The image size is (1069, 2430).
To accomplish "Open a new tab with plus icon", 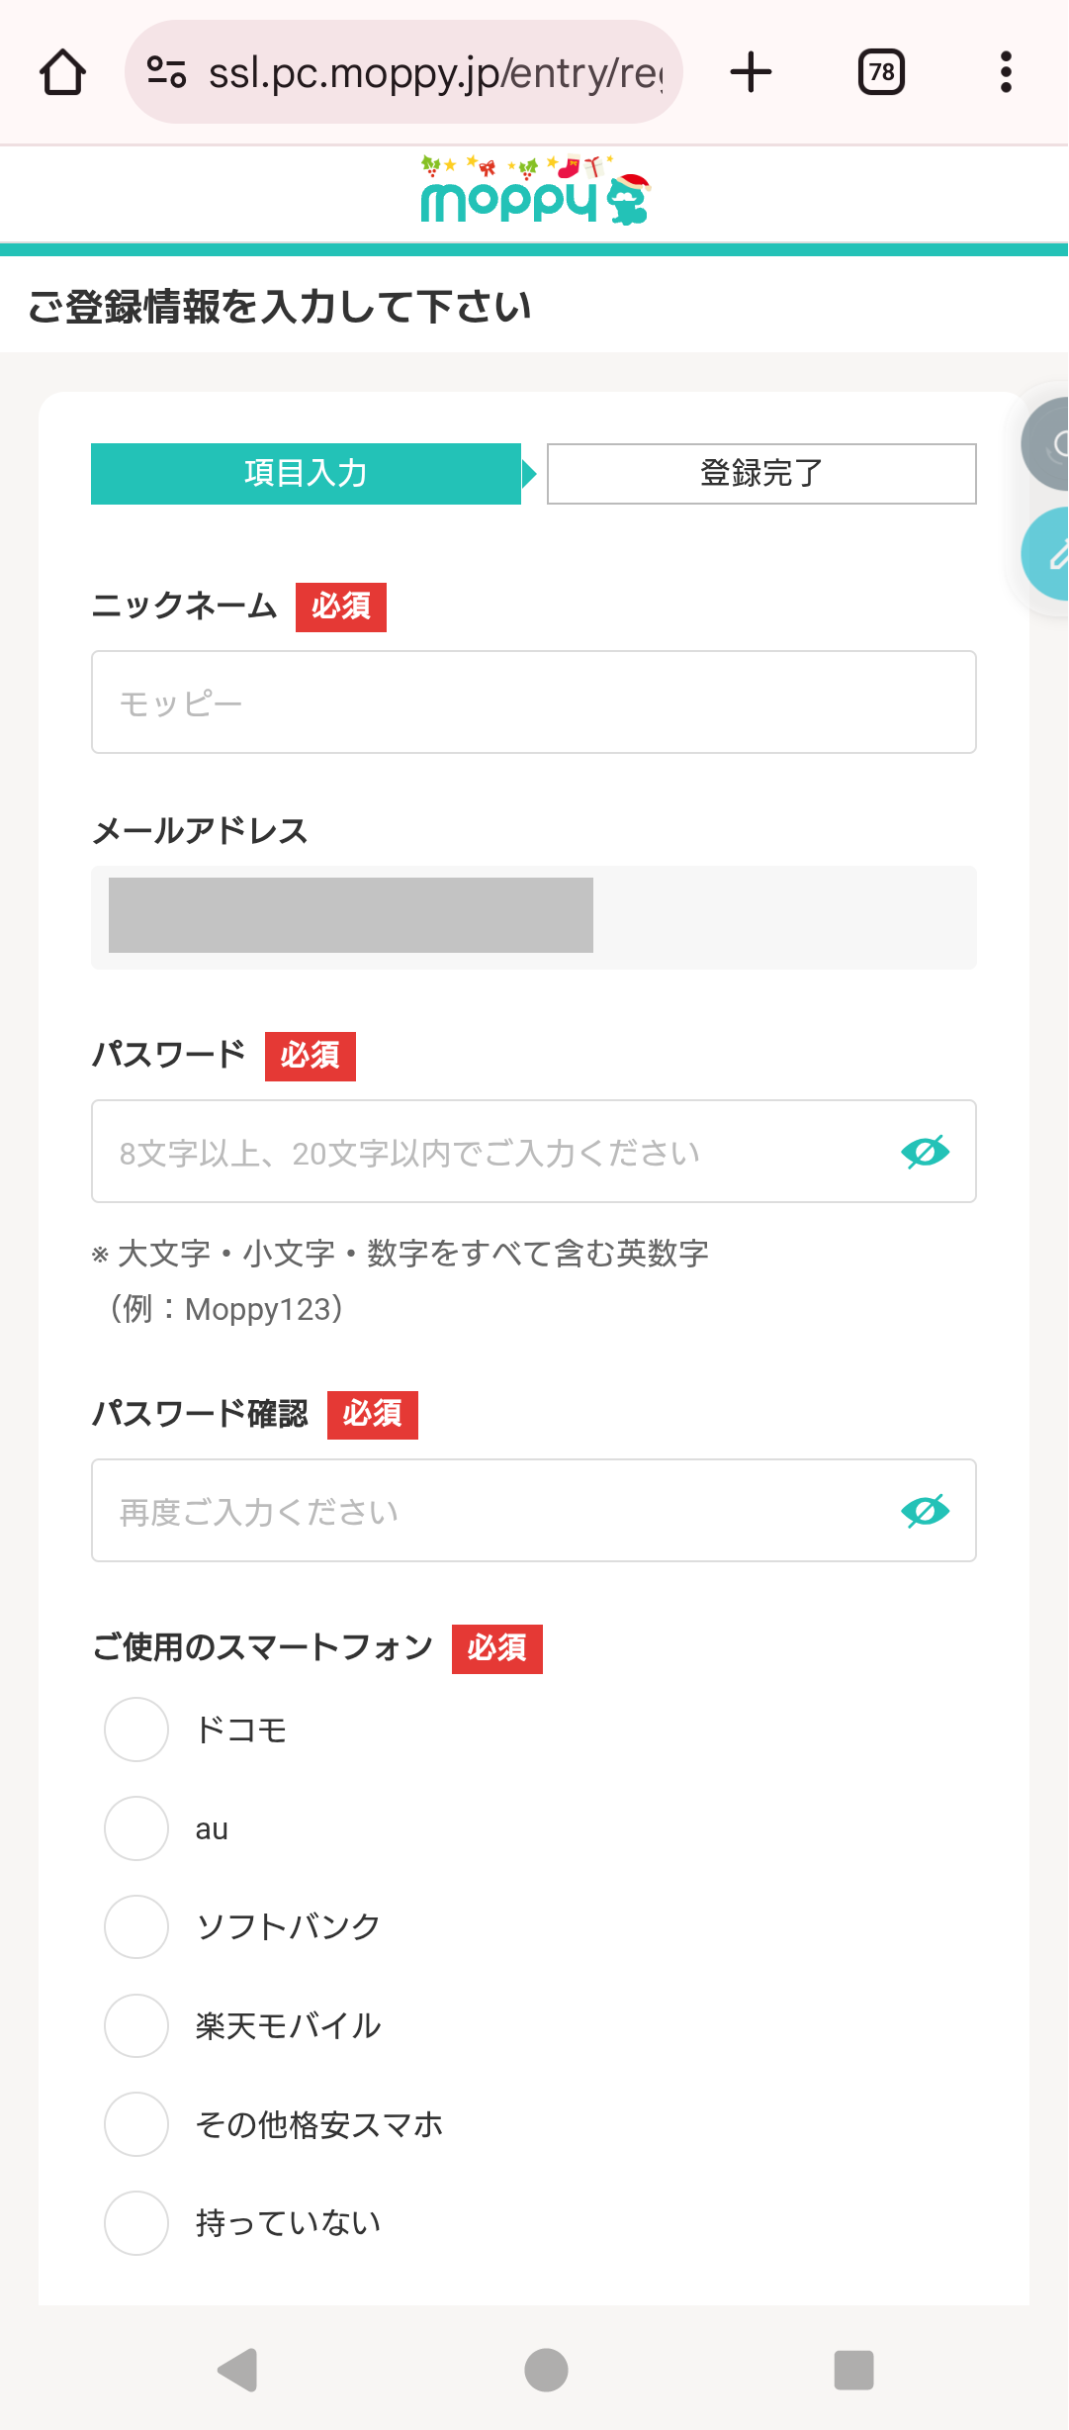I will pyautogui.click(x=751, y=72).
